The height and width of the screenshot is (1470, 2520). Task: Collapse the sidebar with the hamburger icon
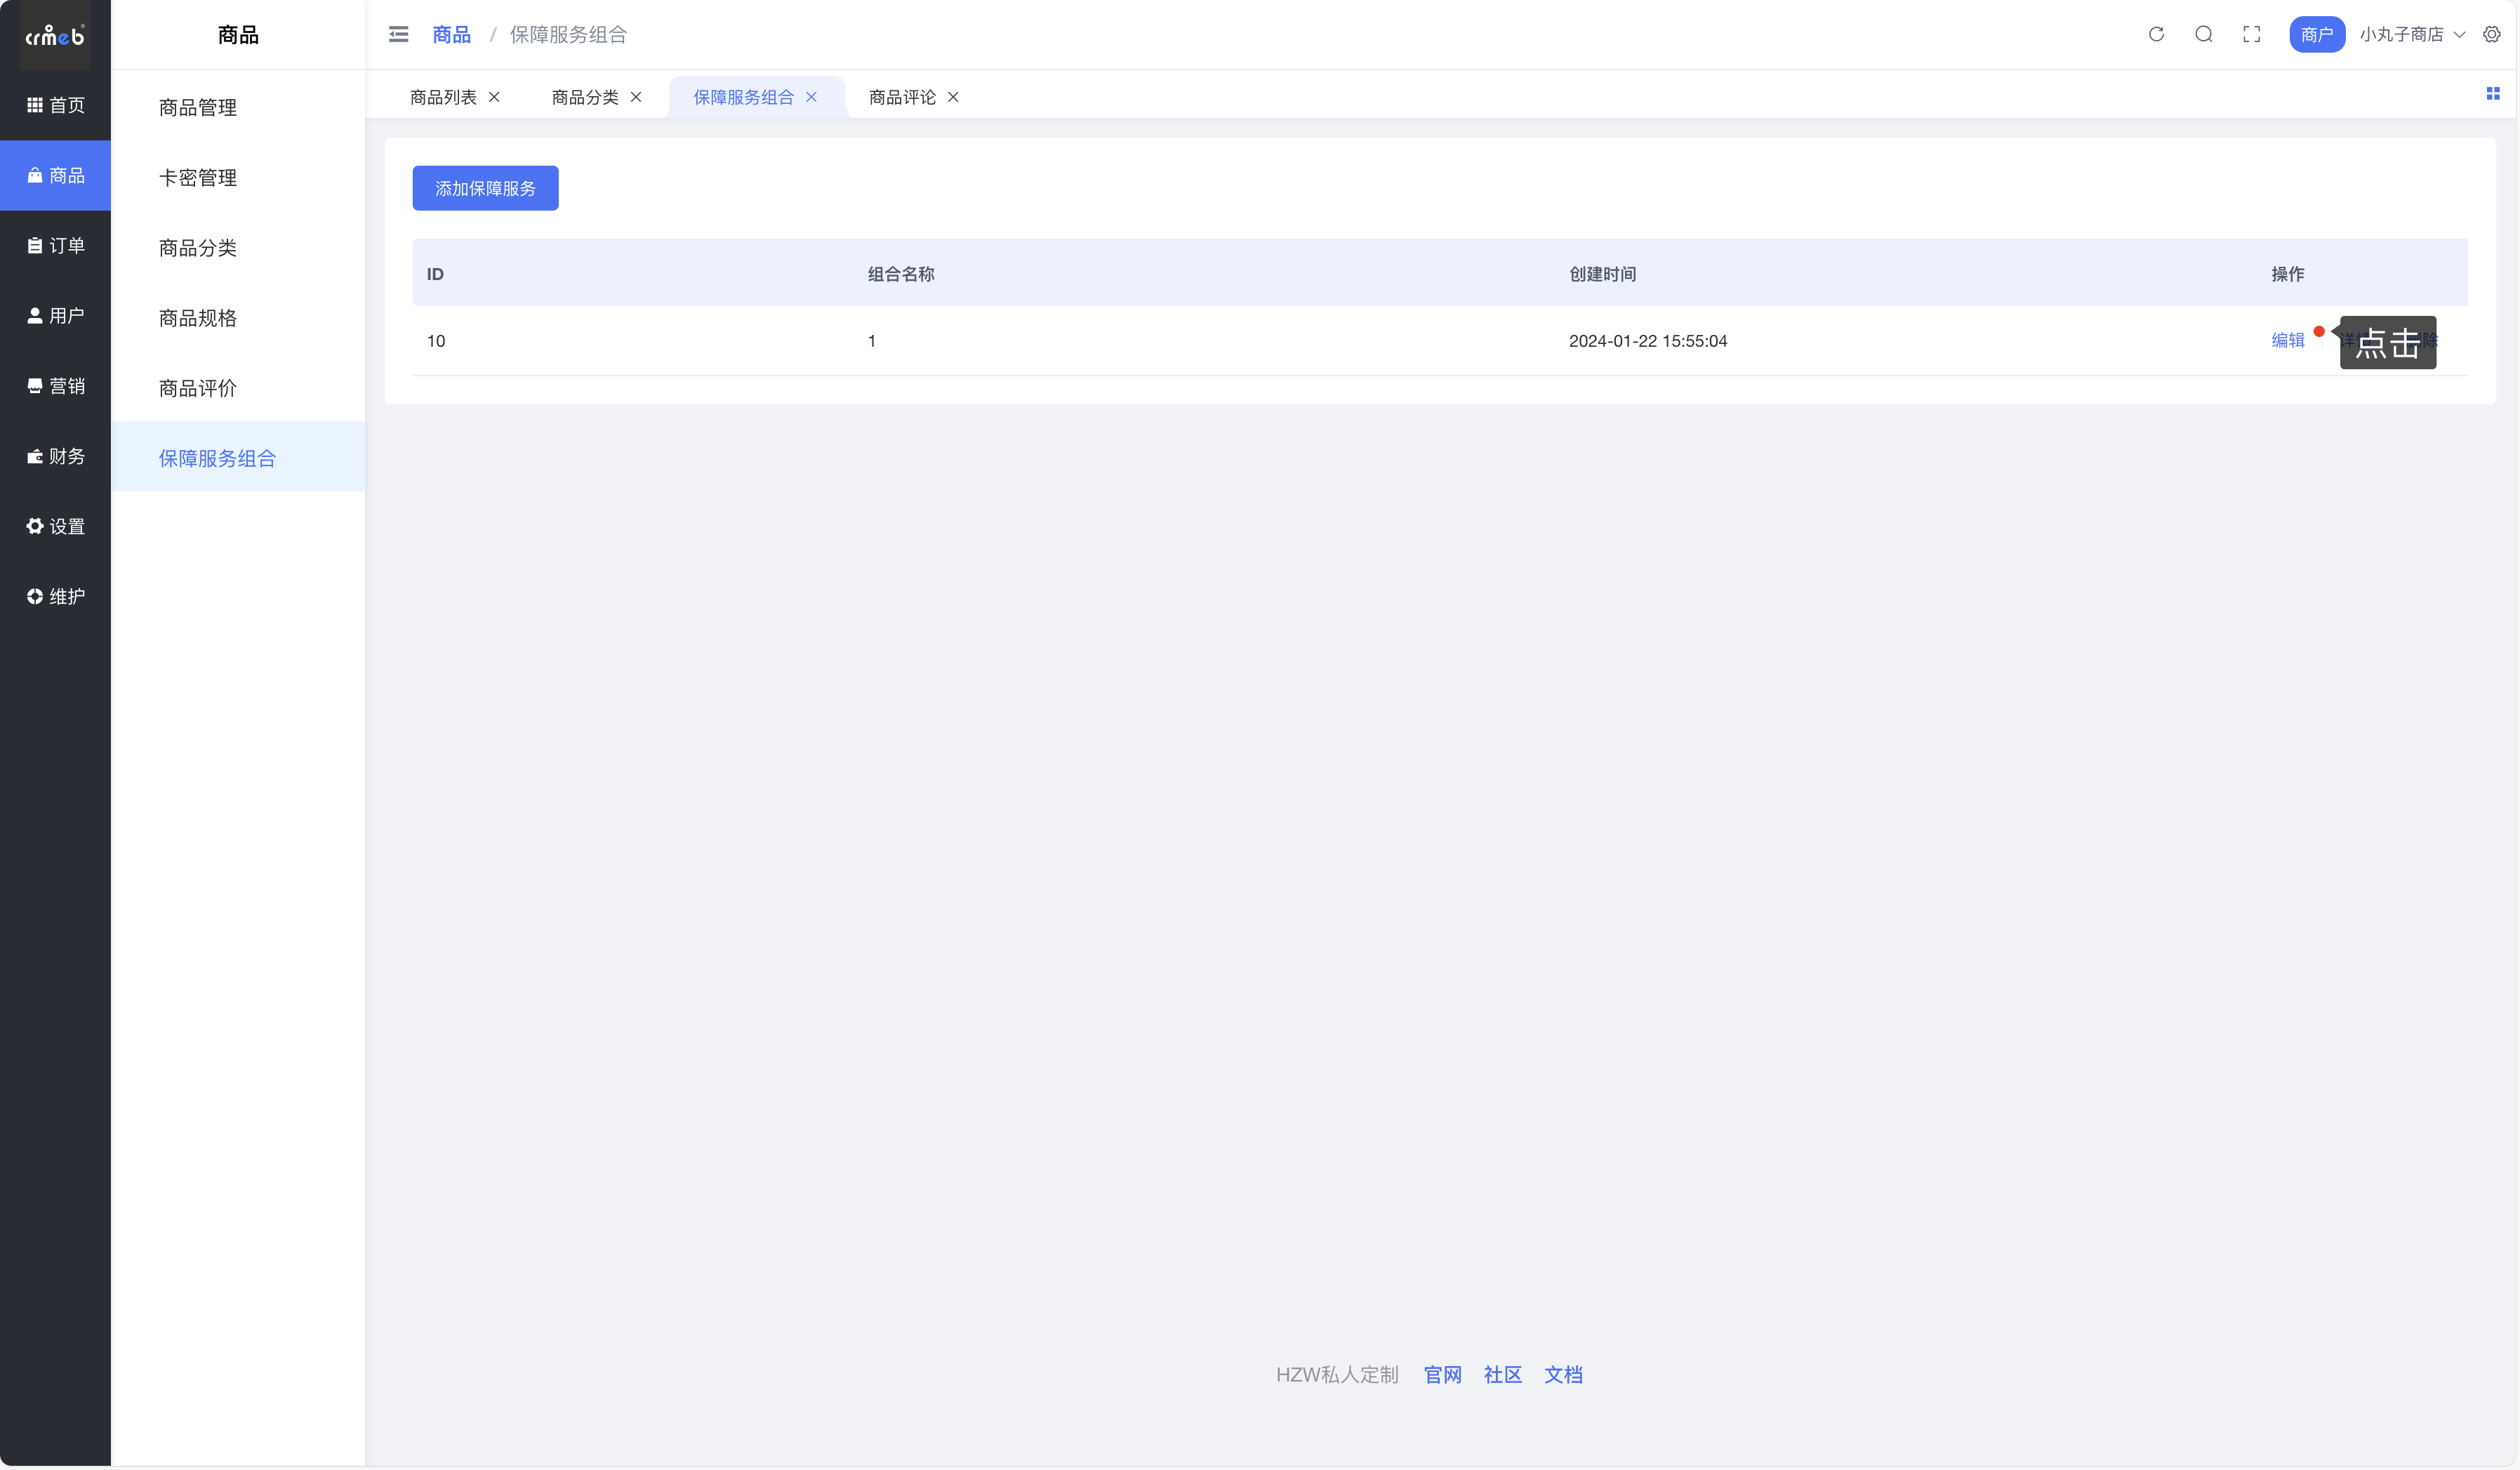398,34
